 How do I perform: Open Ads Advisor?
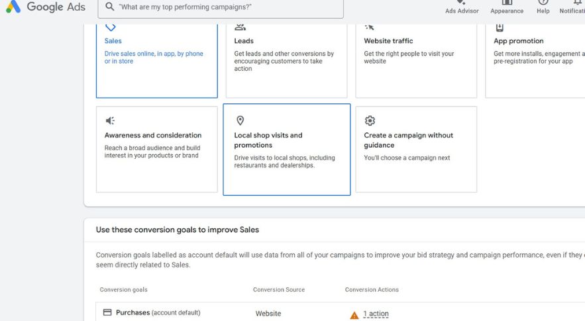pos(462,7)
